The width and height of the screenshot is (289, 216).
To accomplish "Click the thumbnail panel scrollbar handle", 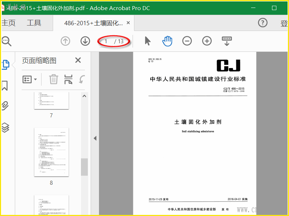I will click(x=84, y=167).
